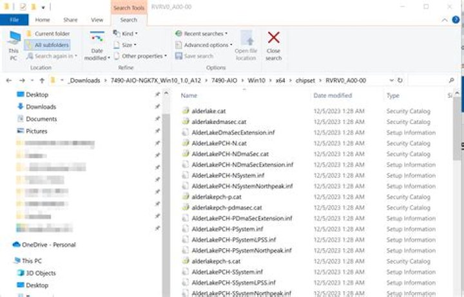The image size is (464, 297).
Task: Select the alderlake.cat file
Action: 208,111
